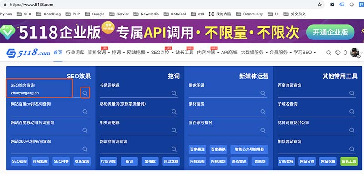Expand the 查排名词 dropdown menu
This screenshot has height=174, width=364.
[99, 53]
